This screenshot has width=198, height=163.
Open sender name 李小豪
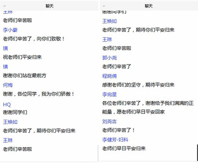point(10,30)
